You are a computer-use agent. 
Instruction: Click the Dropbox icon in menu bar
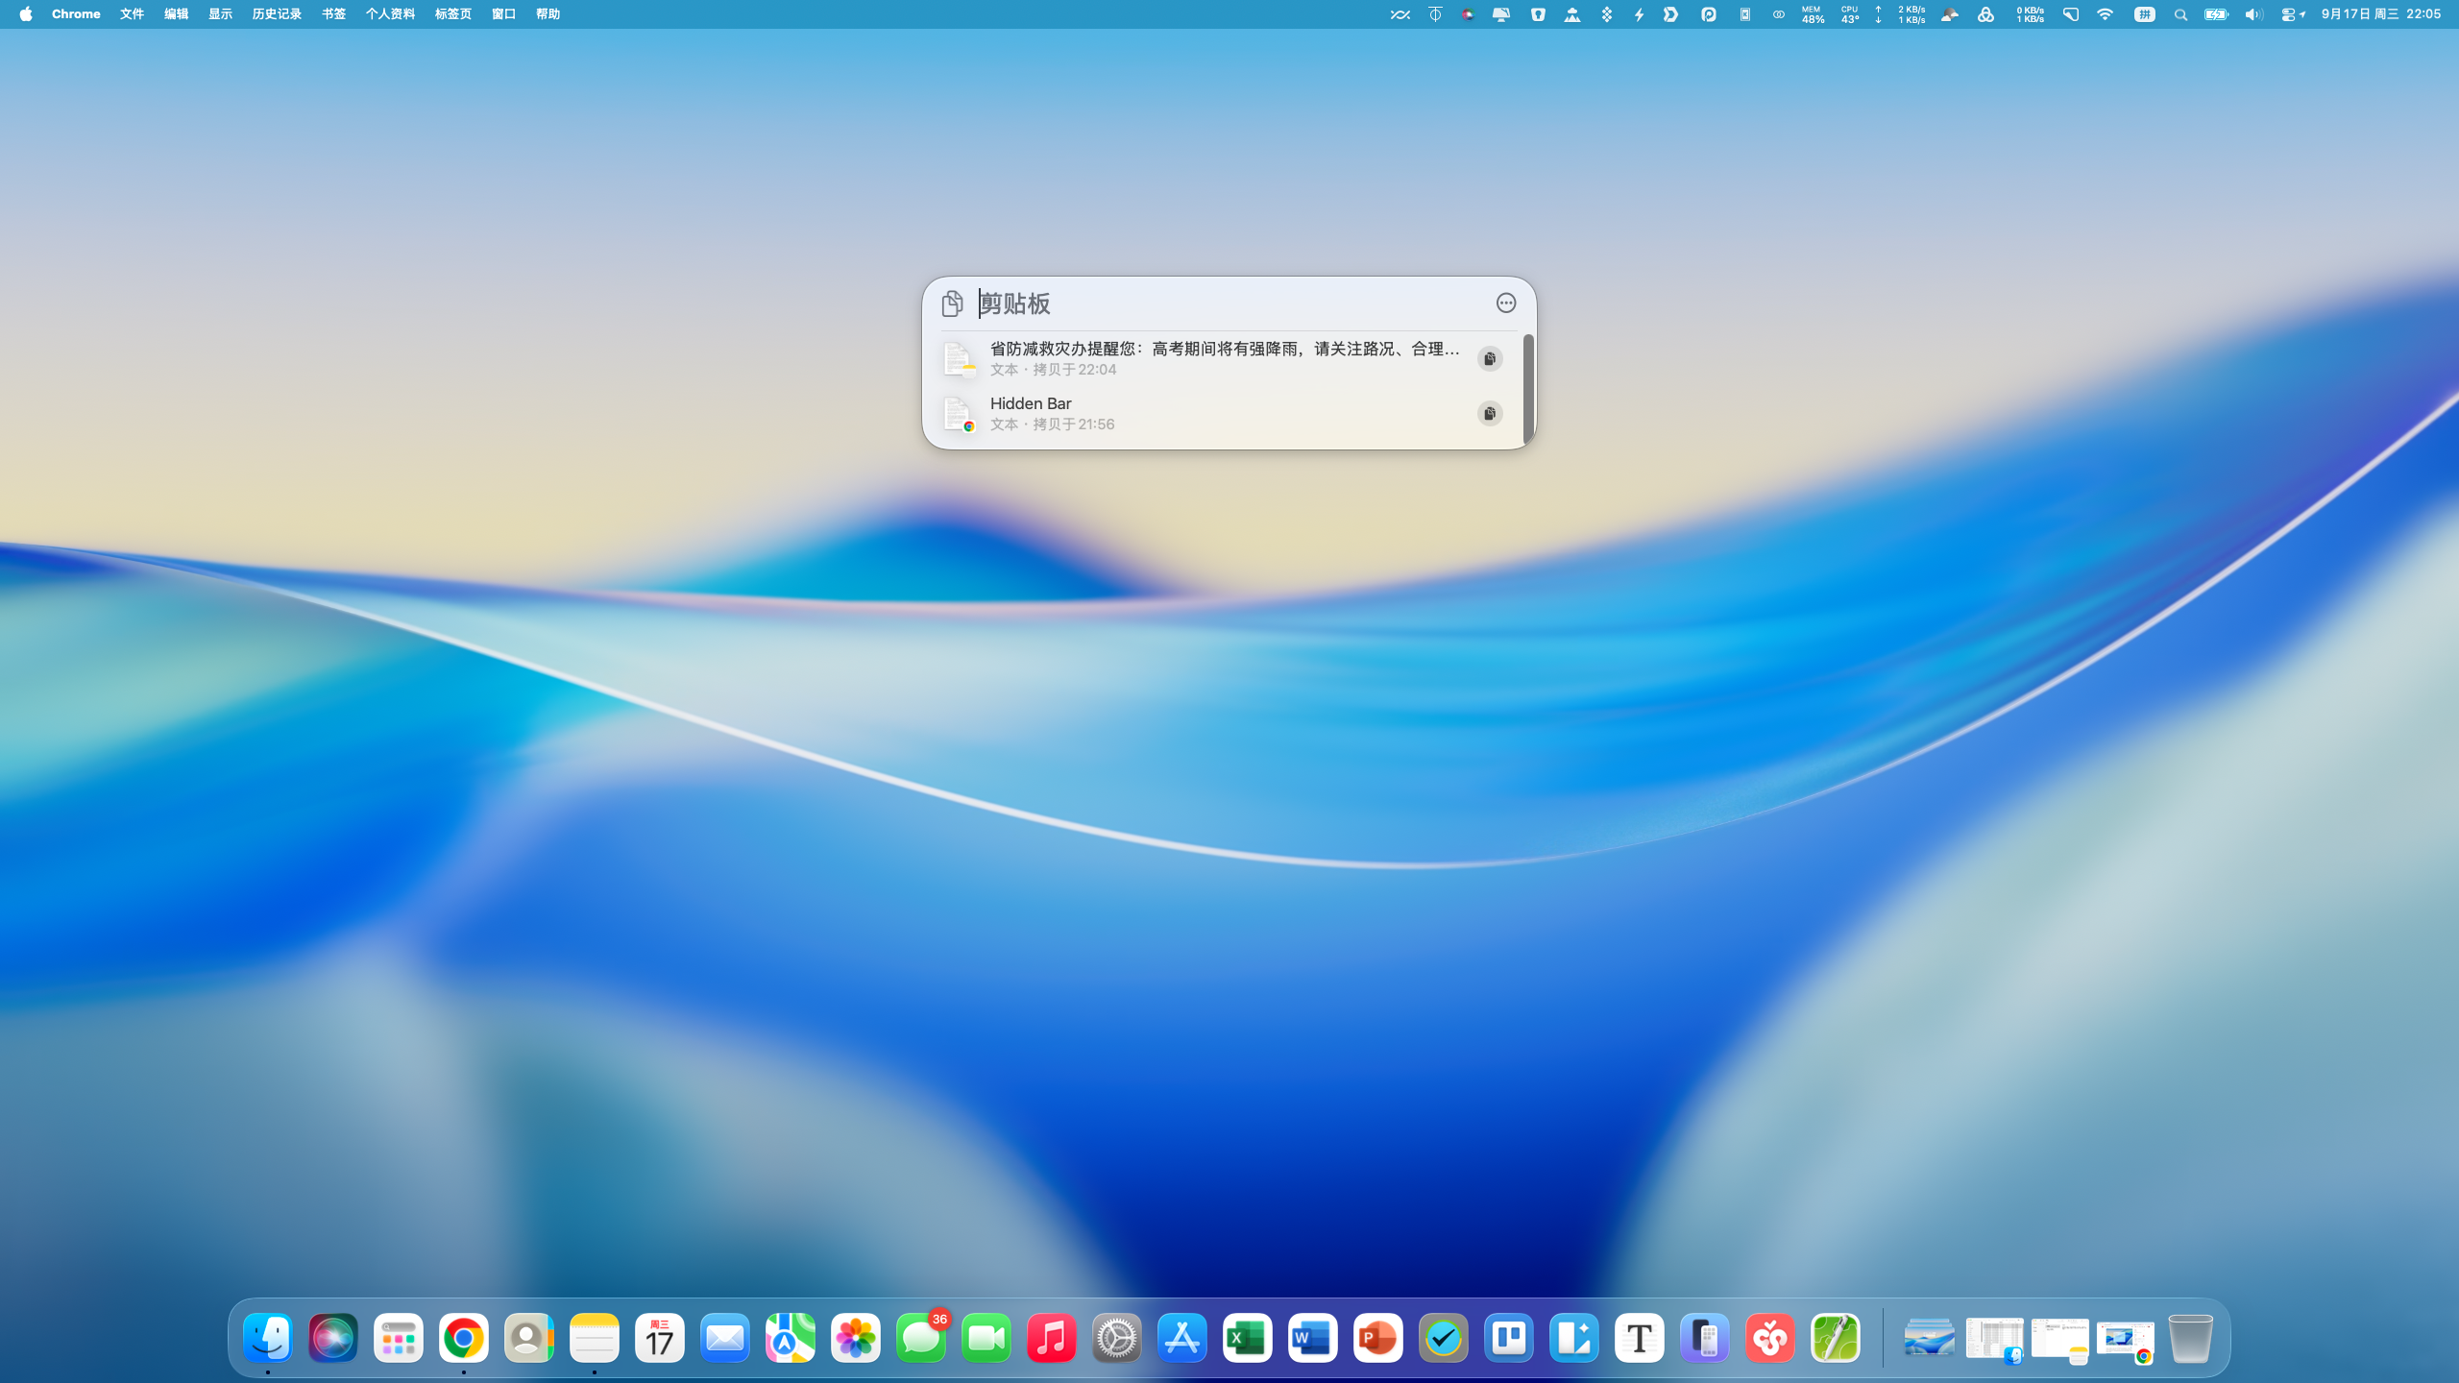coord(1606,14)
